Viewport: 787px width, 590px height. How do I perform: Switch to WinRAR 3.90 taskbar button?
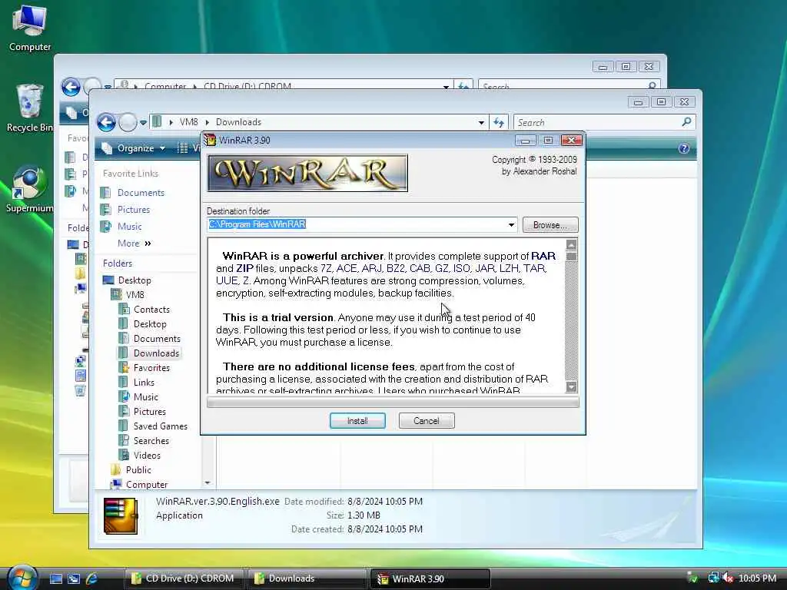coord(430,578)
